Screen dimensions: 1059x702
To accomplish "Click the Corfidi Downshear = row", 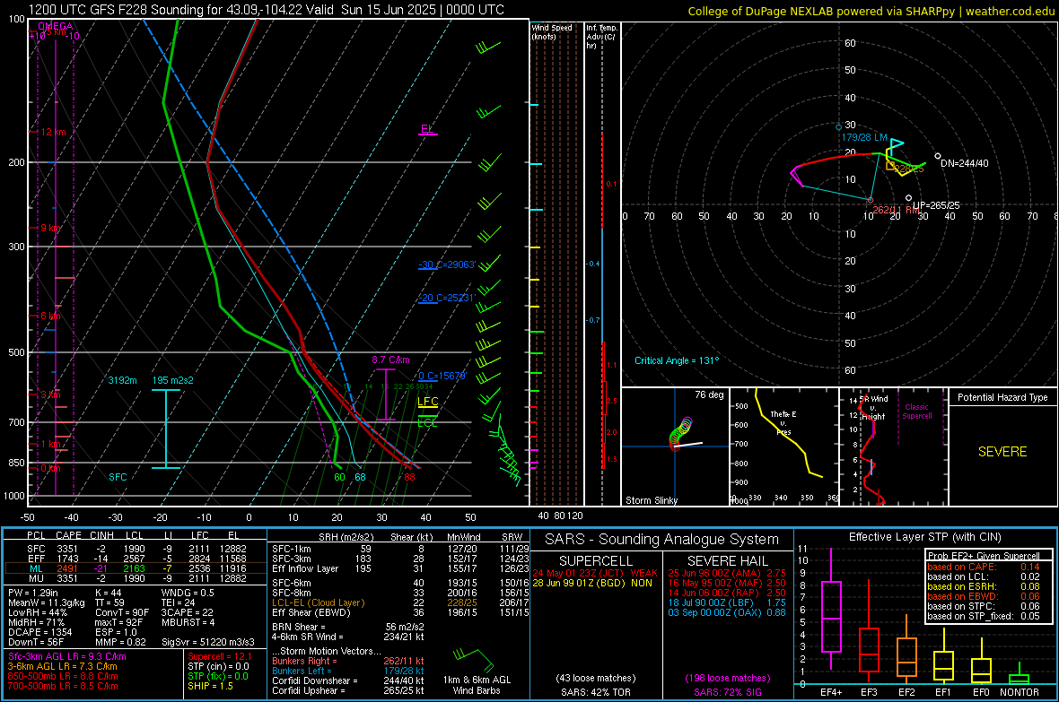I will click(348, 680).
